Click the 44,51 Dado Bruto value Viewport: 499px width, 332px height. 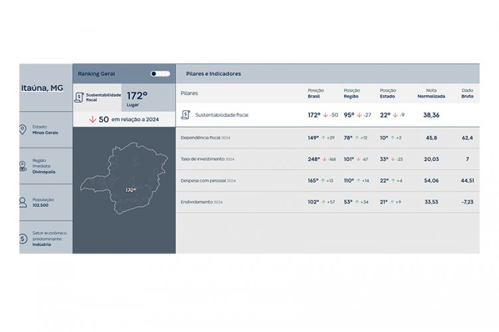coord(468,180)
